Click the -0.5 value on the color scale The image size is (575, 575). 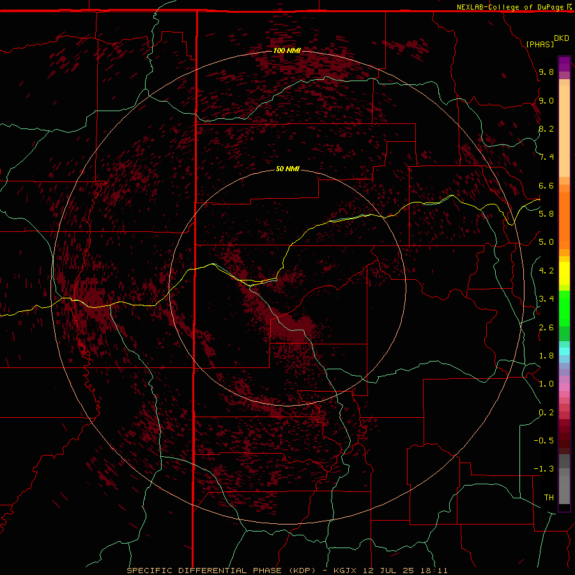[544, 440]
